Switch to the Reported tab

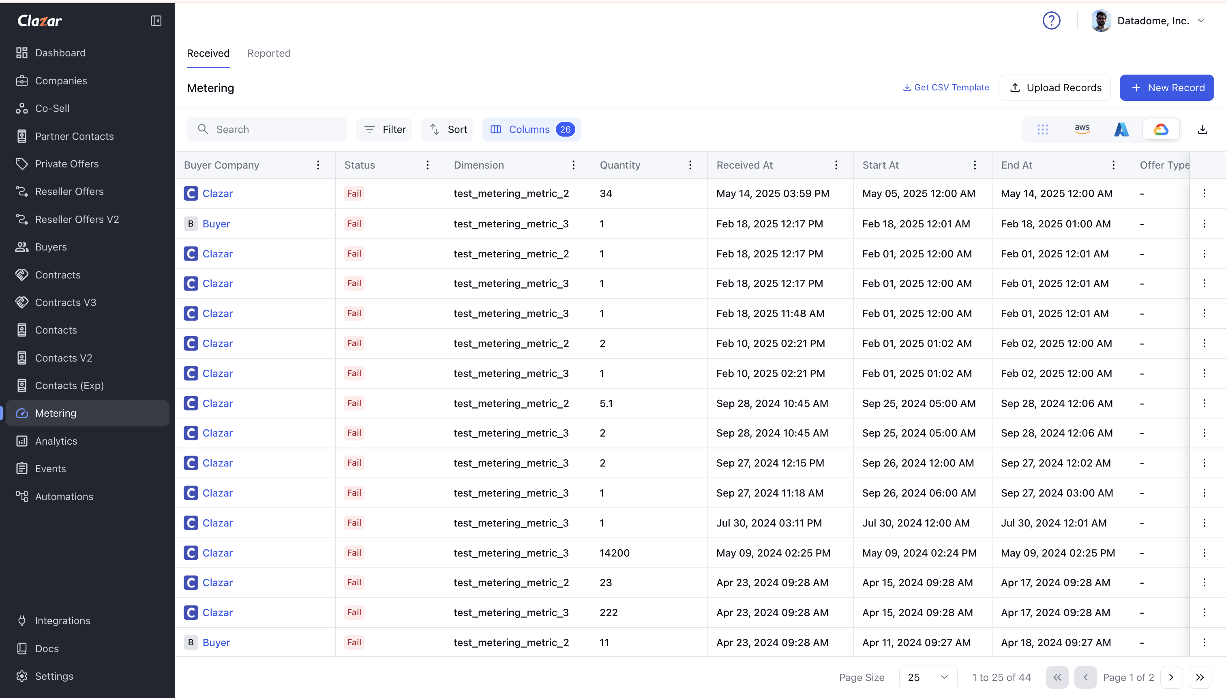click(269, 53)
